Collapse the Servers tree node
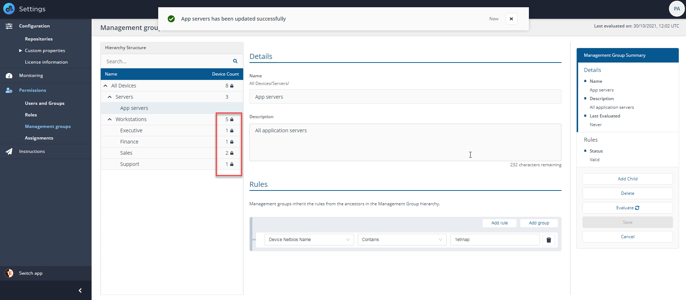Viewport: 686px width, 300px height. pyautogui.click(x=110, y=97)
